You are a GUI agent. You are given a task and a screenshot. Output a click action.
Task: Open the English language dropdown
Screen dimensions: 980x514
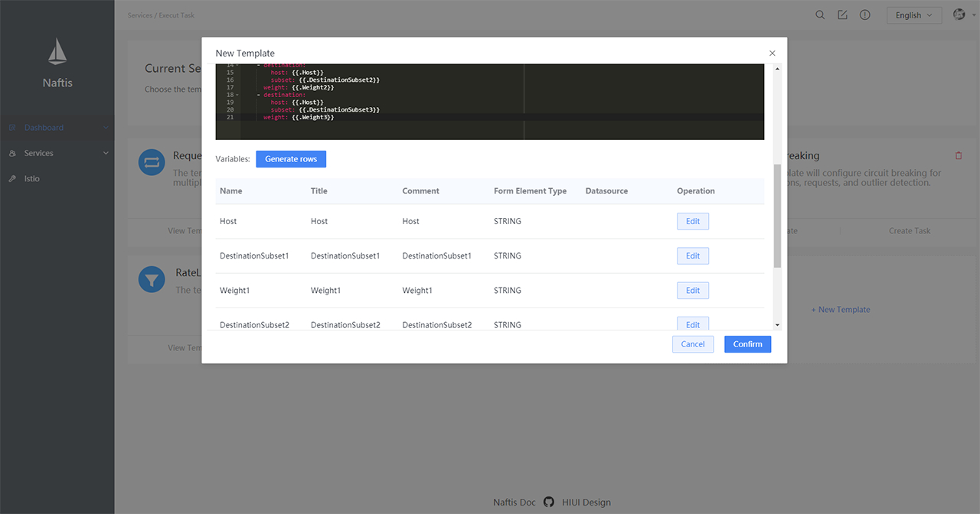coord(913,15)
